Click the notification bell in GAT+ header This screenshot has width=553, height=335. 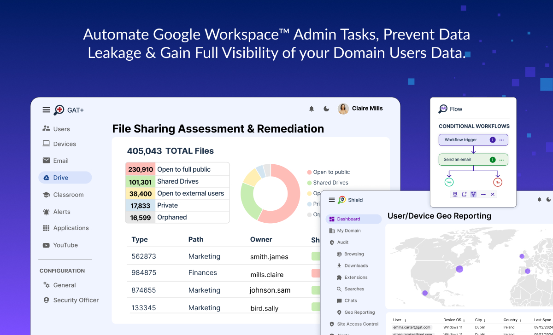312,109
